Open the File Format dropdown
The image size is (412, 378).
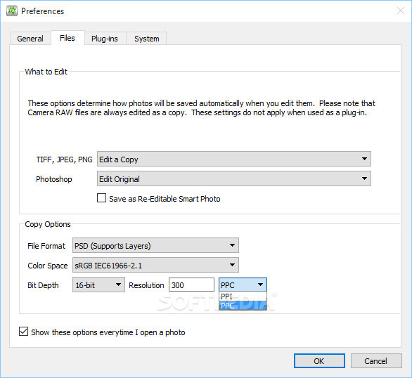click(x=155, y=245)
